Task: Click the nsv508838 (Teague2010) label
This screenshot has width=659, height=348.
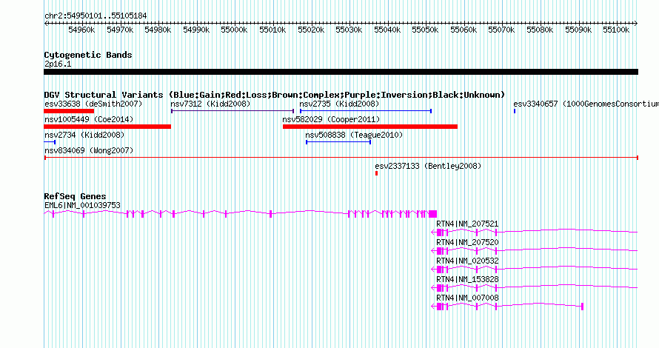Action: [x=354, y=135]
